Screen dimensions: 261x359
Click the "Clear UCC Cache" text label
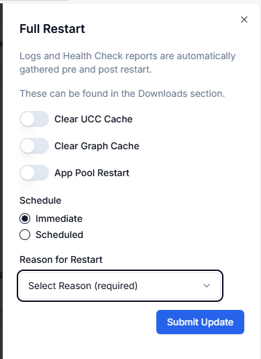point(93,119)
